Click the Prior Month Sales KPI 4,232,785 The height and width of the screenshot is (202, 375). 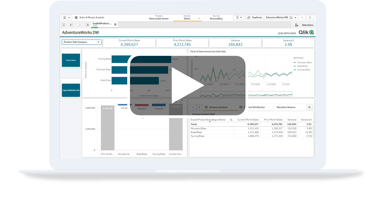pos(182,45)
